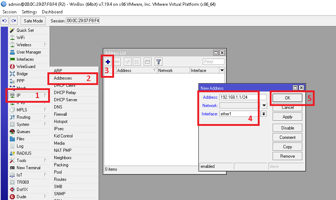Click the Find search box in Address List
336x200 pixels.
click(213, 61)
